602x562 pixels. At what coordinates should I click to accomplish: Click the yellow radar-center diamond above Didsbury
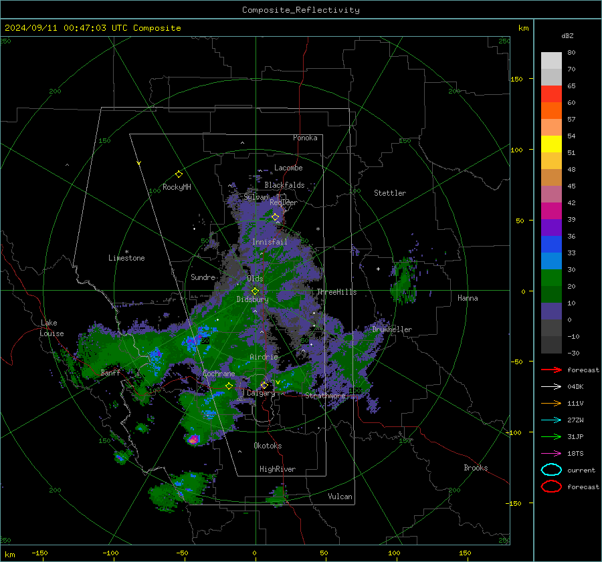255,291
